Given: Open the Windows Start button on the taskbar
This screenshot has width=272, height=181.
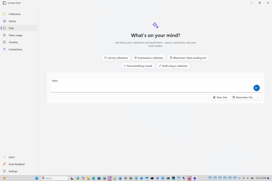Looking at the screenshot, I should pyautogui.click(x=37, y=178).
